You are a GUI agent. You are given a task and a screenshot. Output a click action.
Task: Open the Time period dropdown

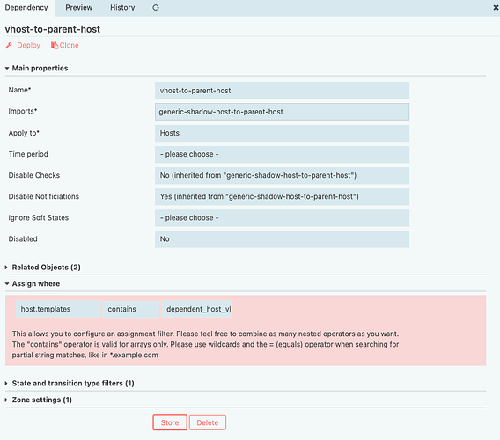(x=283, y=154)
